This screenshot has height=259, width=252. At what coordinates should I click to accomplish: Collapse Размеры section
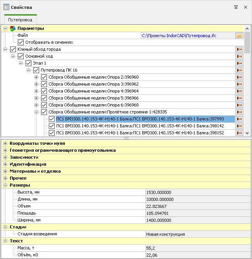(5, 185)
